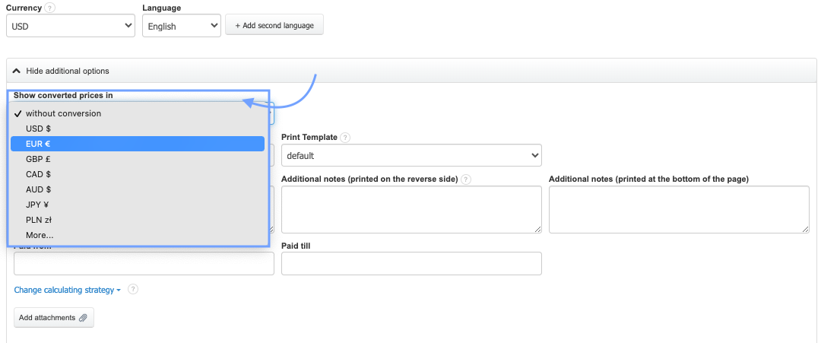Viewport: 821px width, 343px height.
Task: Open the Language English dropdown
Action: point(181,26)
